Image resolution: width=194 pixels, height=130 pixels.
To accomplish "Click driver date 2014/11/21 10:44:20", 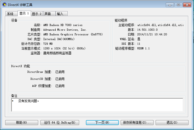I will [152, 34].
